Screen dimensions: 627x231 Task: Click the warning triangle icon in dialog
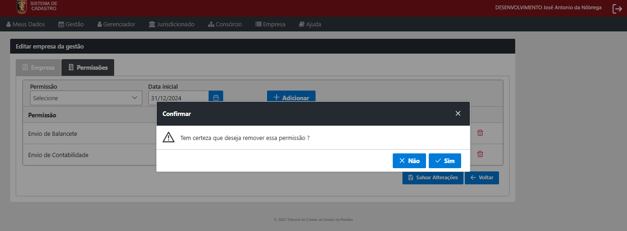[169, 138]
